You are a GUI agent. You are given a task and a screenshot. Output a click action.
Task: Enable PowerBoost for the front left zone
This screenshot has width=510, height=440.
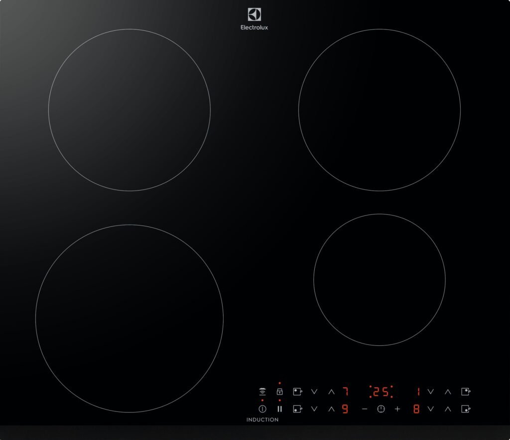coord(297,409)
